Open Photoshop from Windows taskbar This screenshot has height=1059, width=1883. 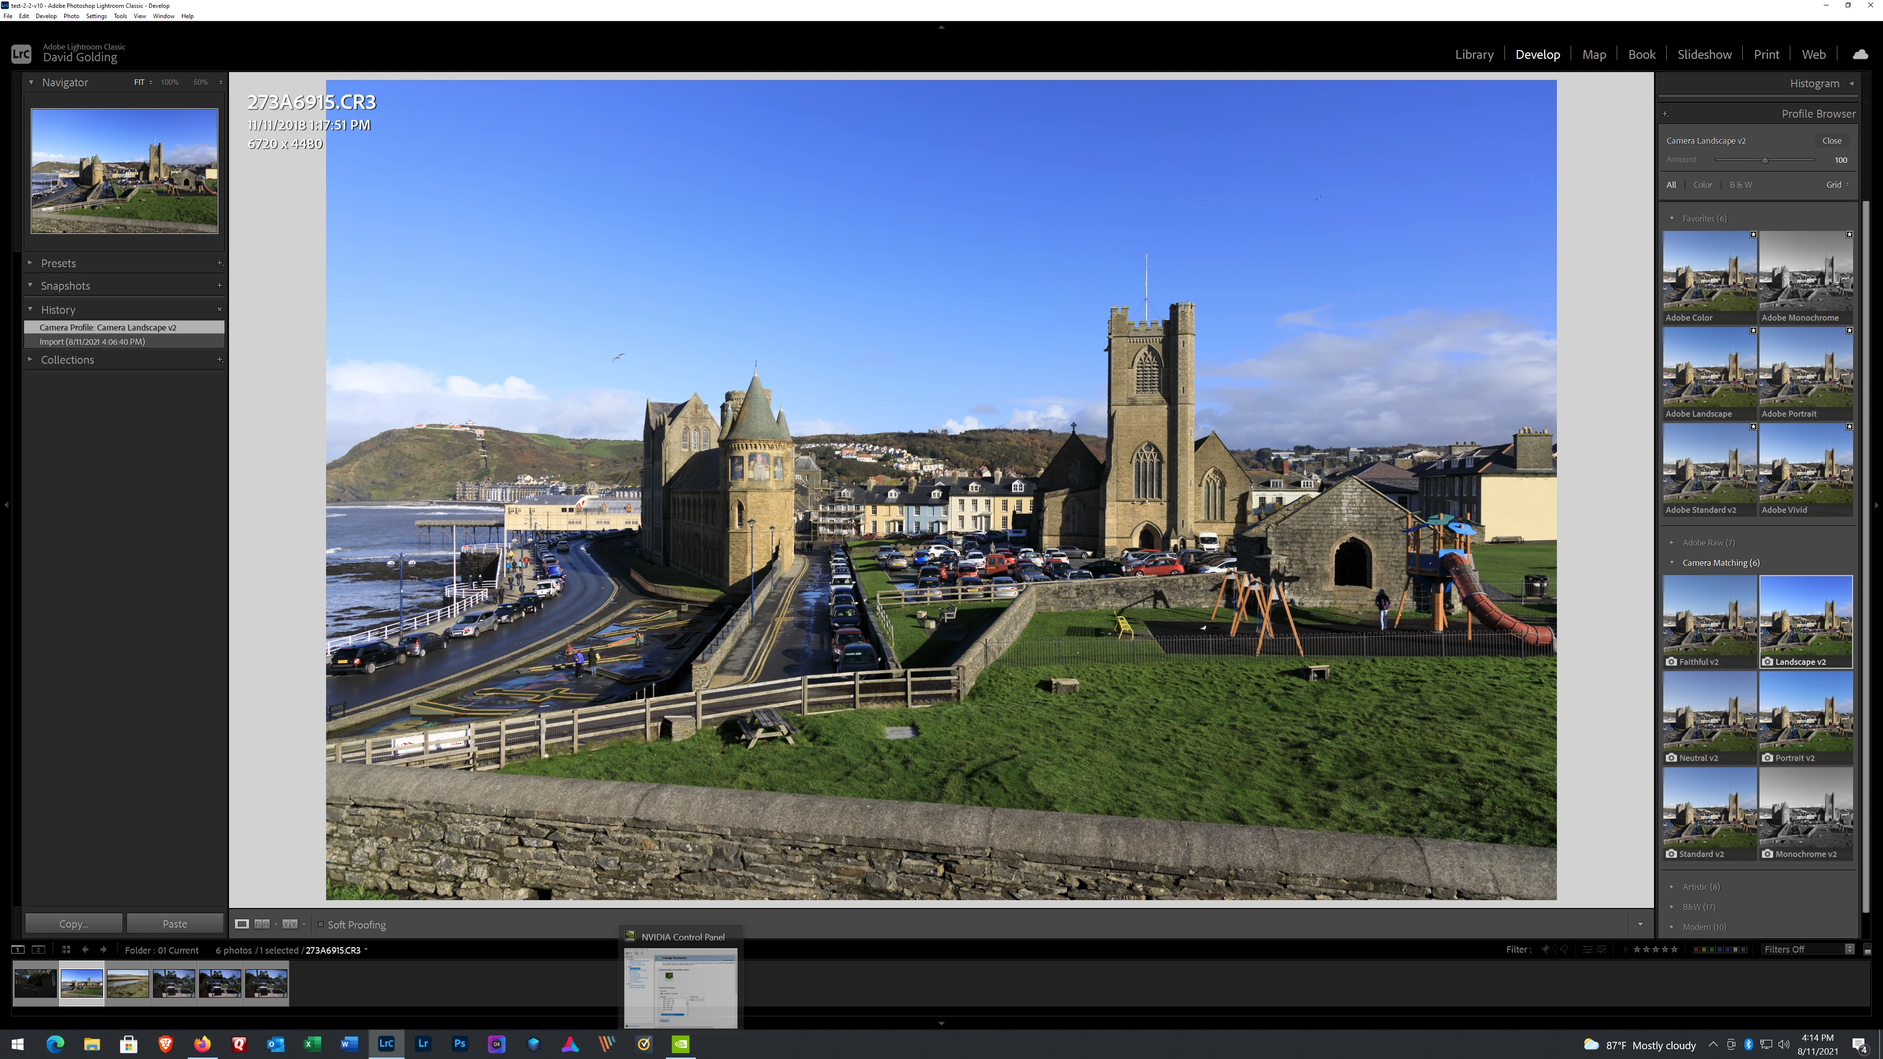[460, 1044]
